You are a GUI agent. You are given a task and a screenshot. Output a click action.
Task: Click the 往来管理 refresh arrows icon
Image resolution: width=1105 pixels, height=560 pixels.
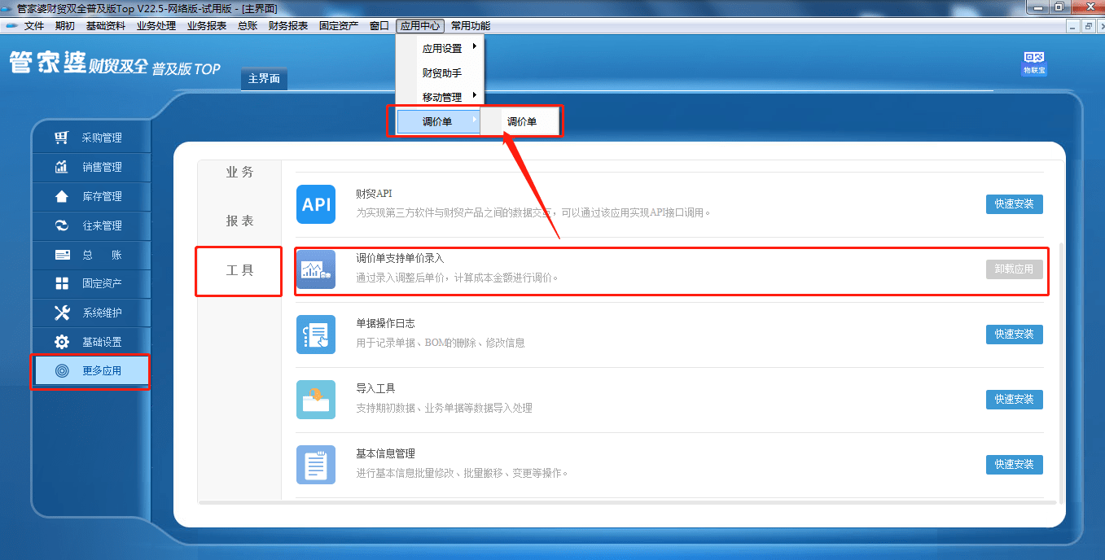click(62, 225)
